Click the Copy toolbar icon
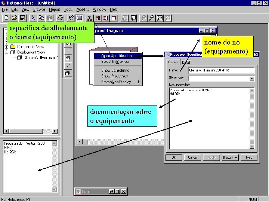The height and width of the screenshot is (202, 269). pyautogui.click(x=41, y=18)
